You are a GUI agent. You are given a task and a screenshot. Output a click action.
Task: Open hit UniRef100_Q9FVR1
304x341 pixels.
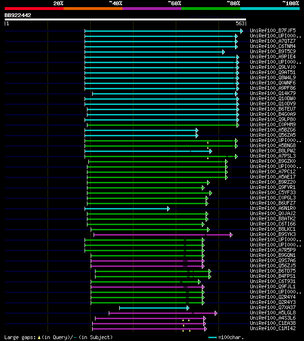273,187
